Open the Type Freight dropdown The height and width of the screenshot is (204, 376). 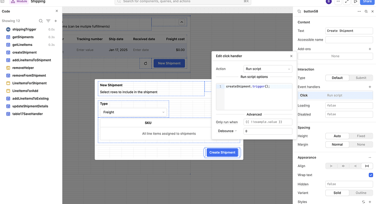(x=133, y=112)
